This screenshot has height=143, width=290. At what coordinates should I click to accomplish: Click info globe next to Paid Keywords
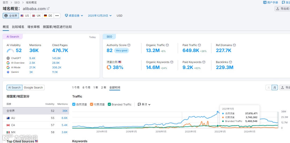(x=204, y=62)
